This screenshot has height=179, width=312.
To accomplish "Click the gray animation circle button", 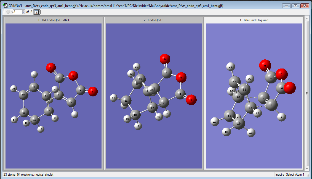I will [8, 12].
